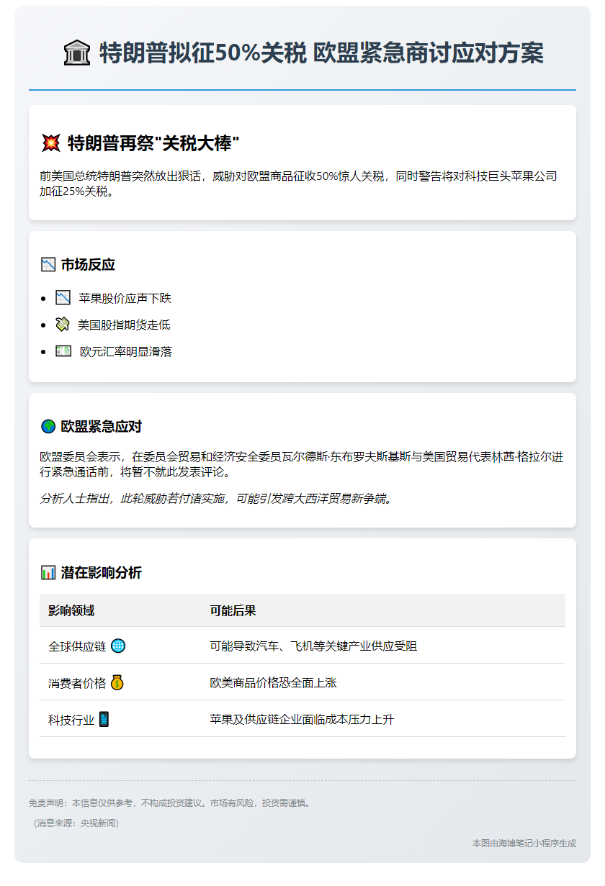Click source note 消息来源：央视新闻
Screen dimensions: 605x886
[76, 823]
